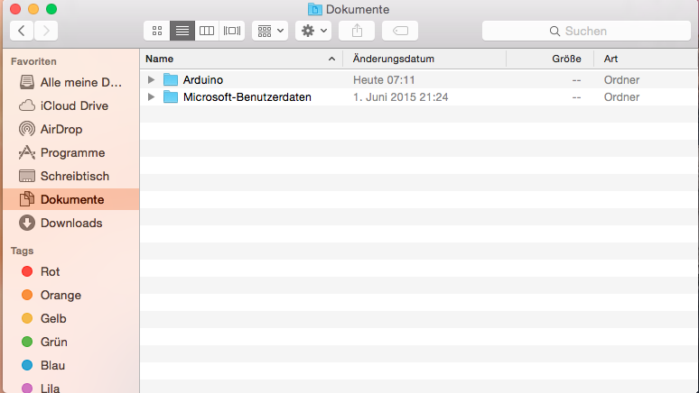Open Programme in sidebar
699x393 pixels.
coord(70,152)
